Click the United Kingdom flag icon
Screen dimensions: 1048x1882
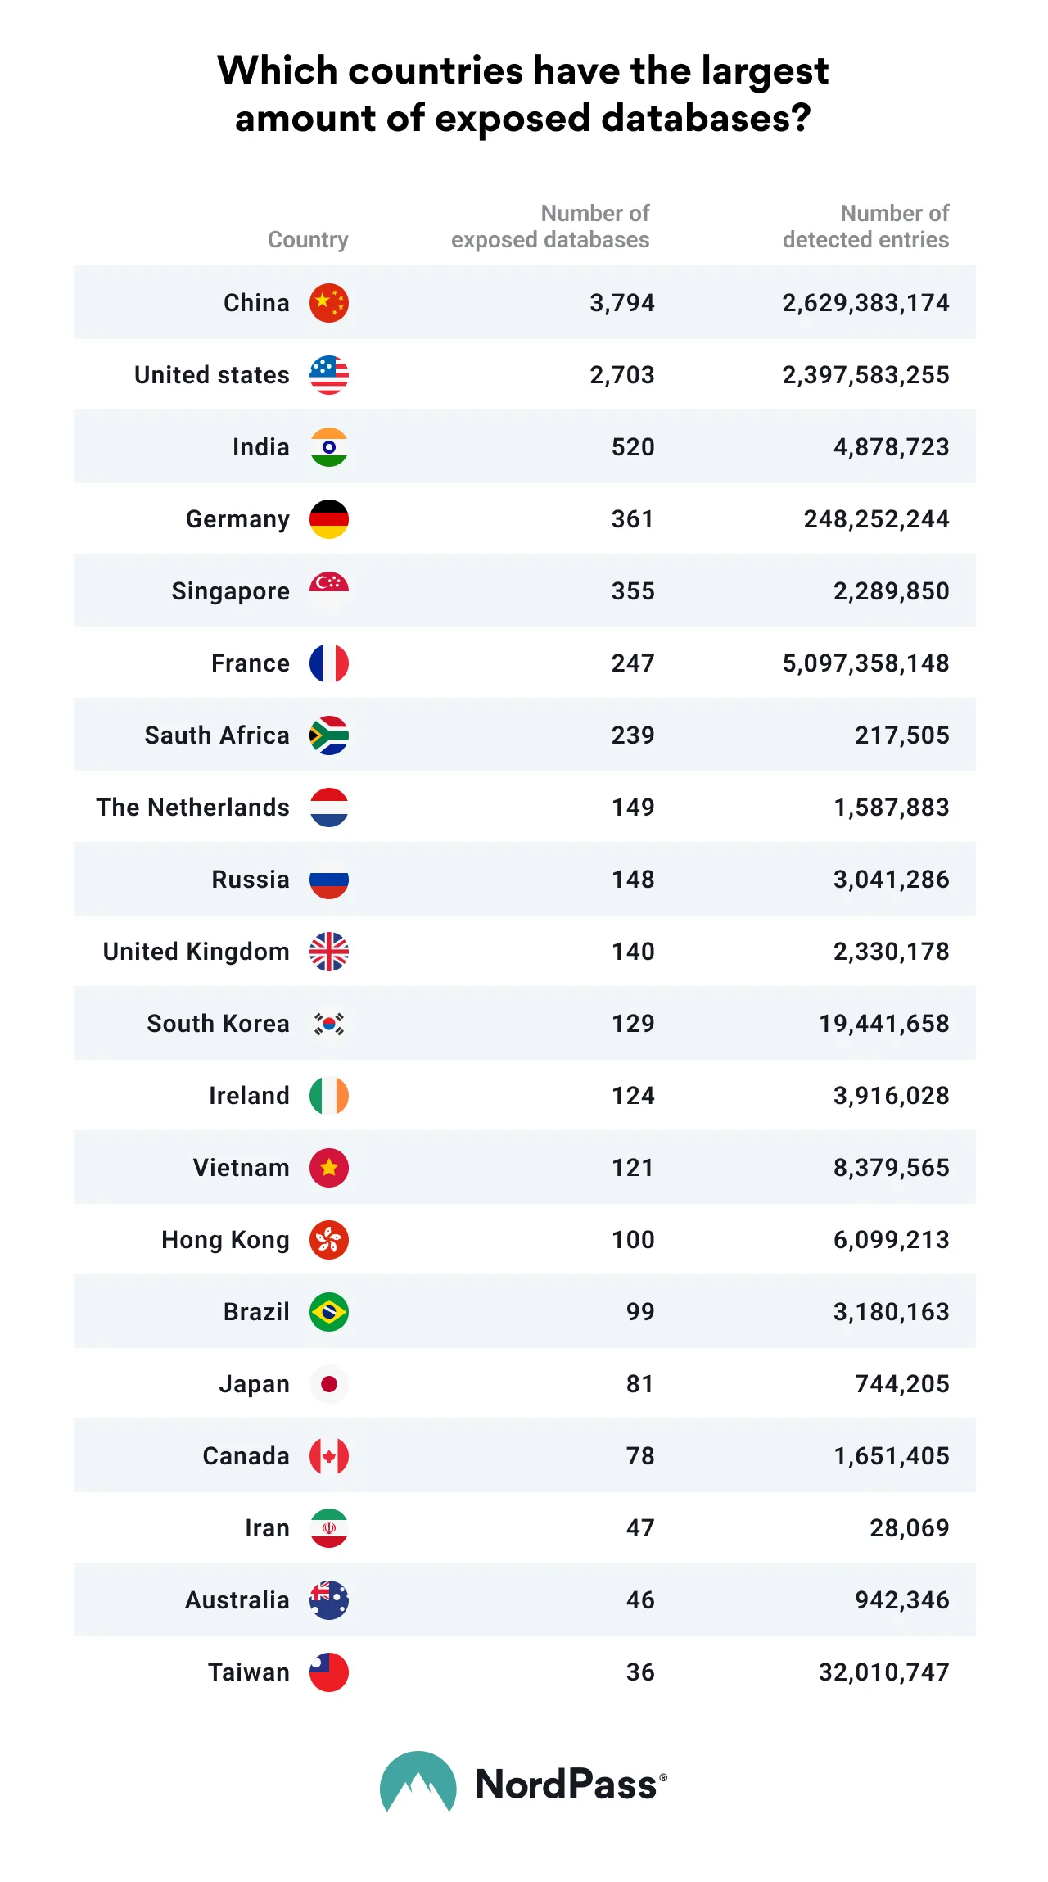tap(329, 952)
